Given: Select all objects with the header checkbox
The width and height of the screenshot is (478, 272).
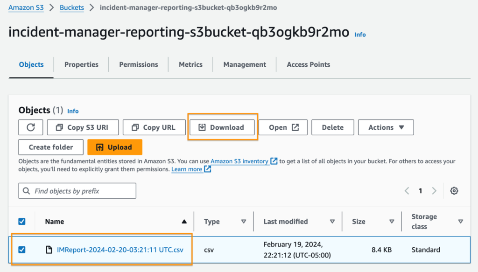Looking at the screenshot, I should click(21, 221).
